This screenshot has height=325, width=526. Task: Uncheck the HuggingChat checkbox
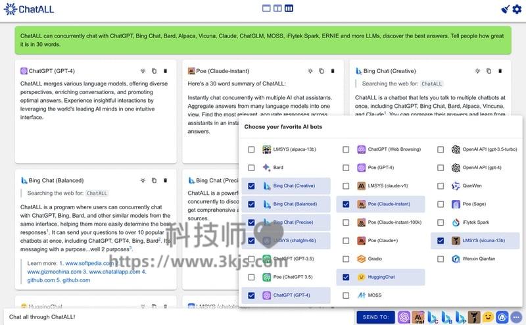346,277
